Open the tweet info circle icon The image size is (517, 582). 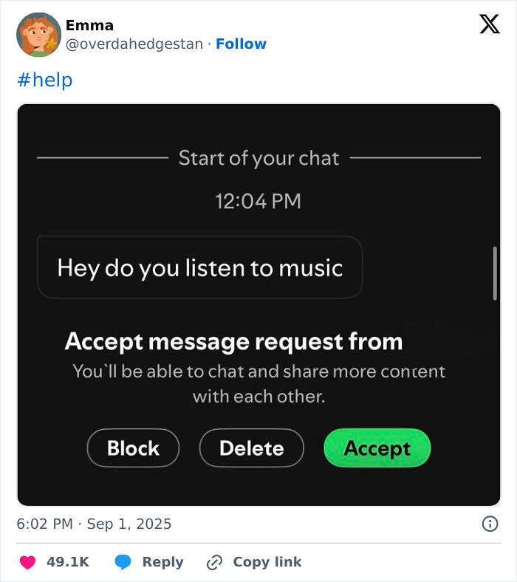[x=490, y=524]
